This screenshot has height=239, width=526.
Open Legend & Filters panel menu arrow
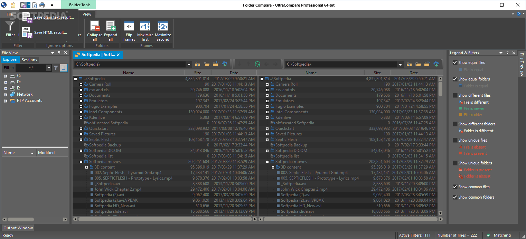point(501,53)
